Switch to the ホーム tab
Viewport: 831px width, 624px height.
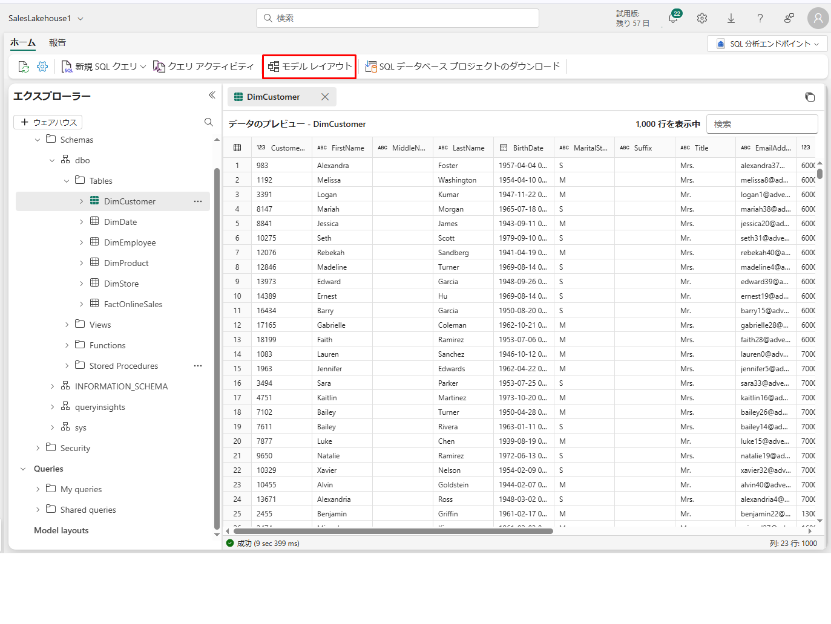tap(23, 42)
